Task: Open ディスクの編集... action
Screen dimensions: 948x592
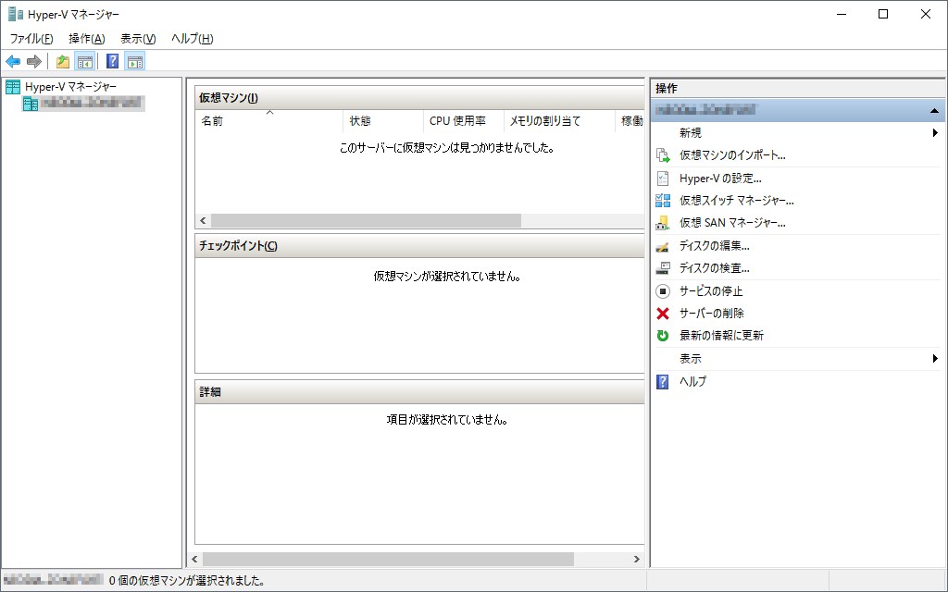Action: coord(714,246)
